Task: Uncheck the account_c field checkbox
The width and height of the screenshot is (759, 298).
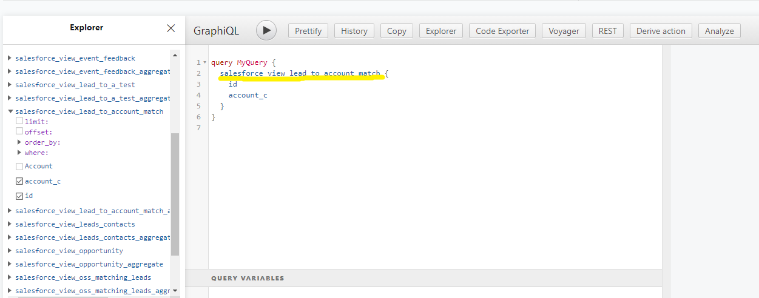Action: pyautogui.click(x=19, y=181)
